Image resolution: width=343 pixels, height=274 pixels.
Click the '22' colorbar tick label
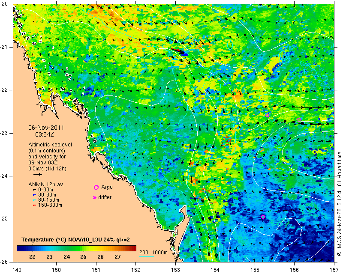click(x=32, y=256)
